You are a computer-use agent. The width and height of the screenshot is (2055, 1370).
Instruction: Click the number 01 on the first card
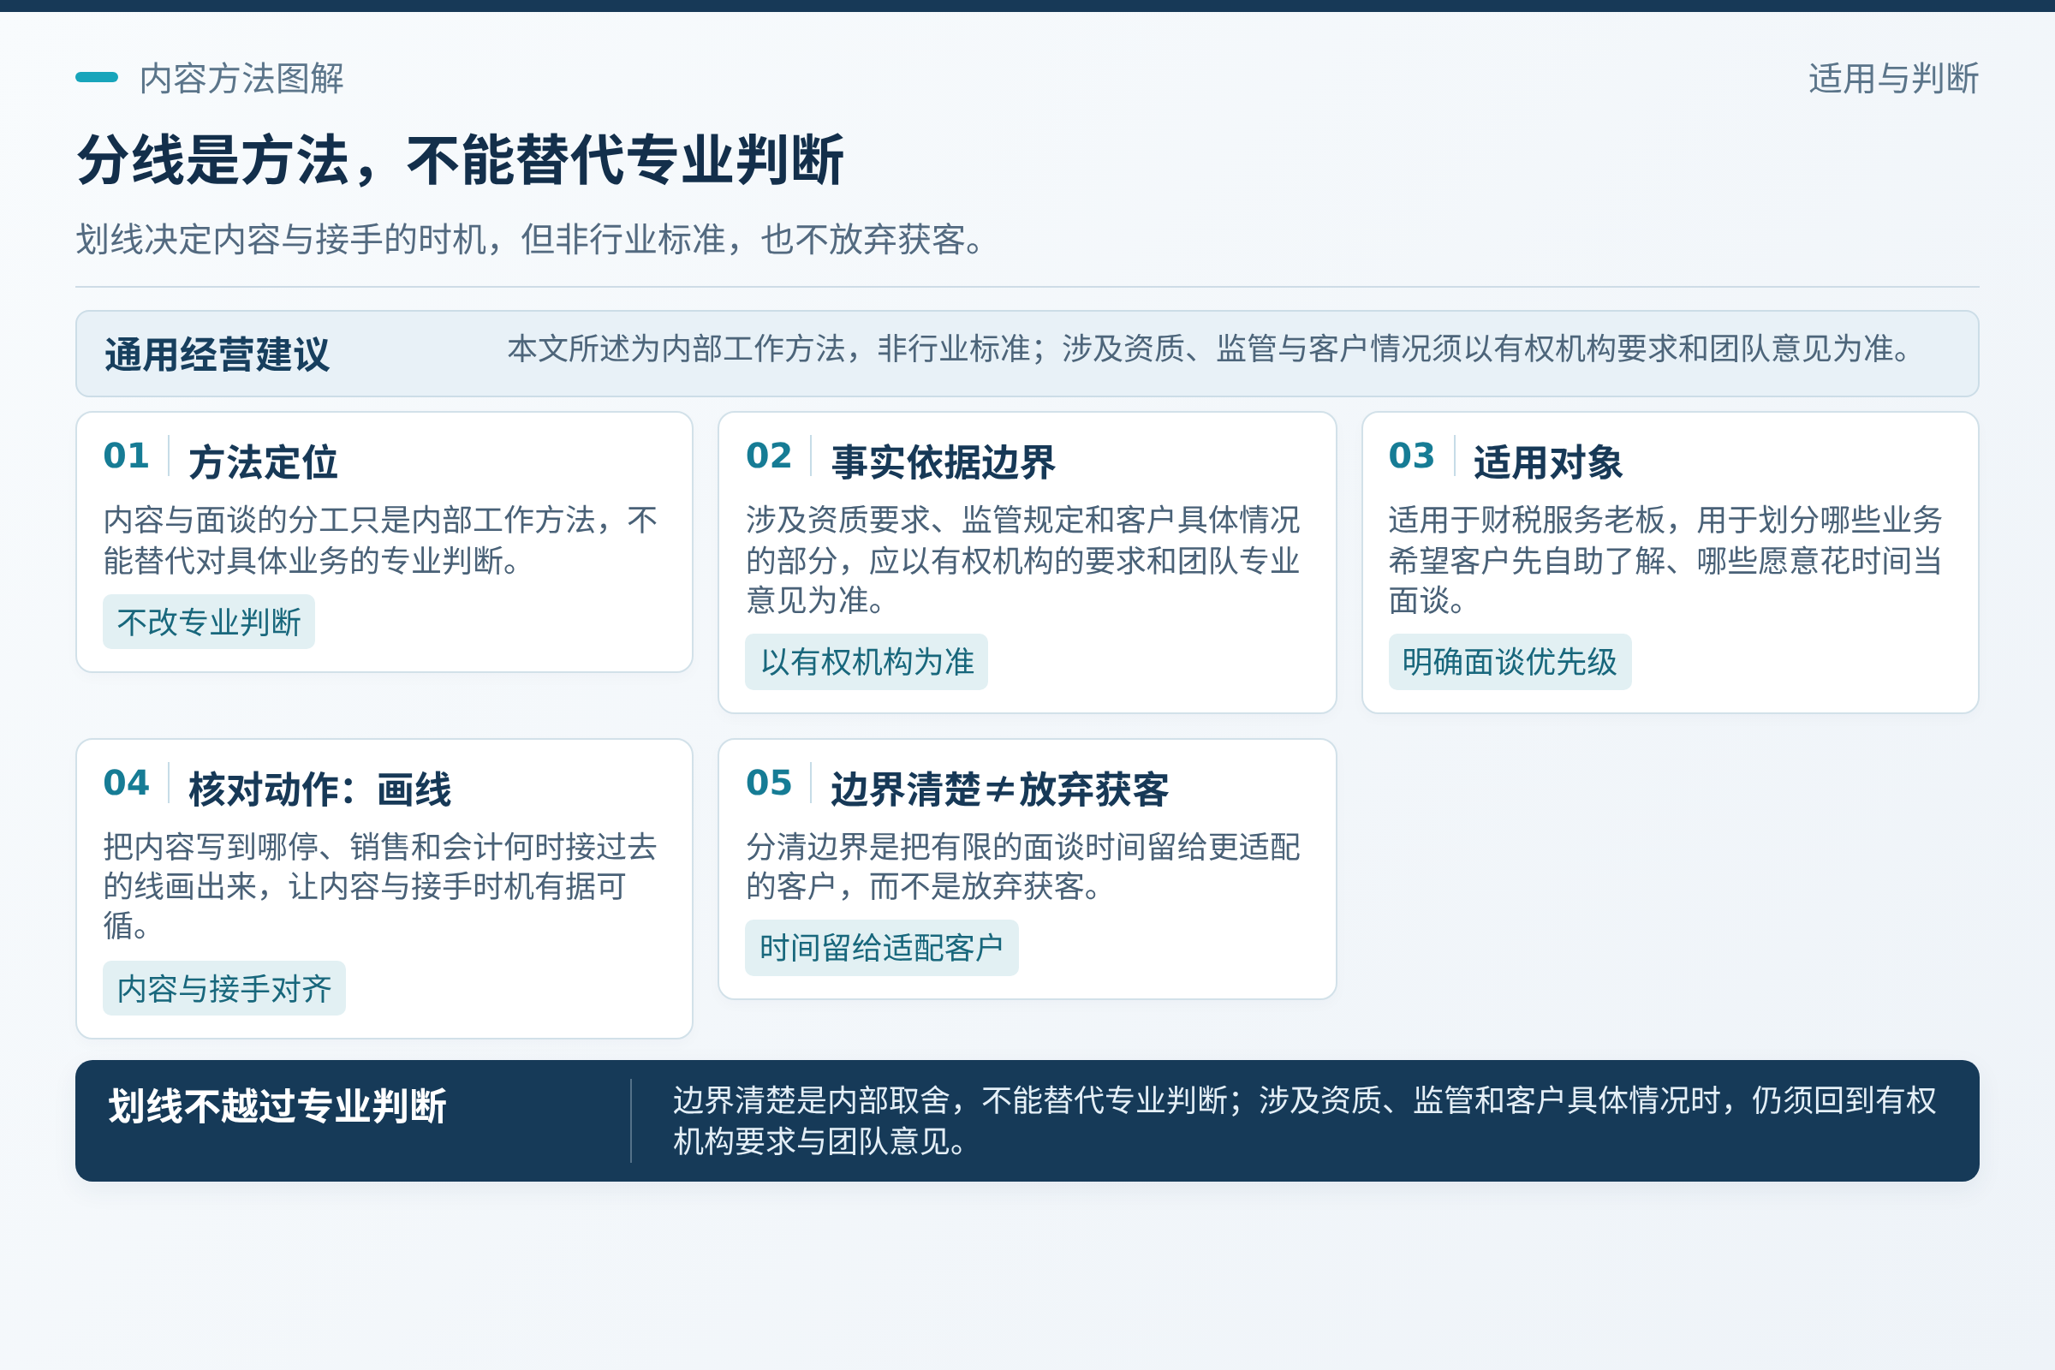tap(127, 456)
